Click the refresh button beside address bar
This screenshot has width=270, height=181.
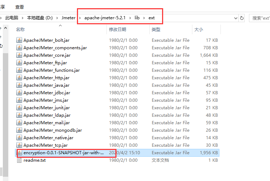242,18
